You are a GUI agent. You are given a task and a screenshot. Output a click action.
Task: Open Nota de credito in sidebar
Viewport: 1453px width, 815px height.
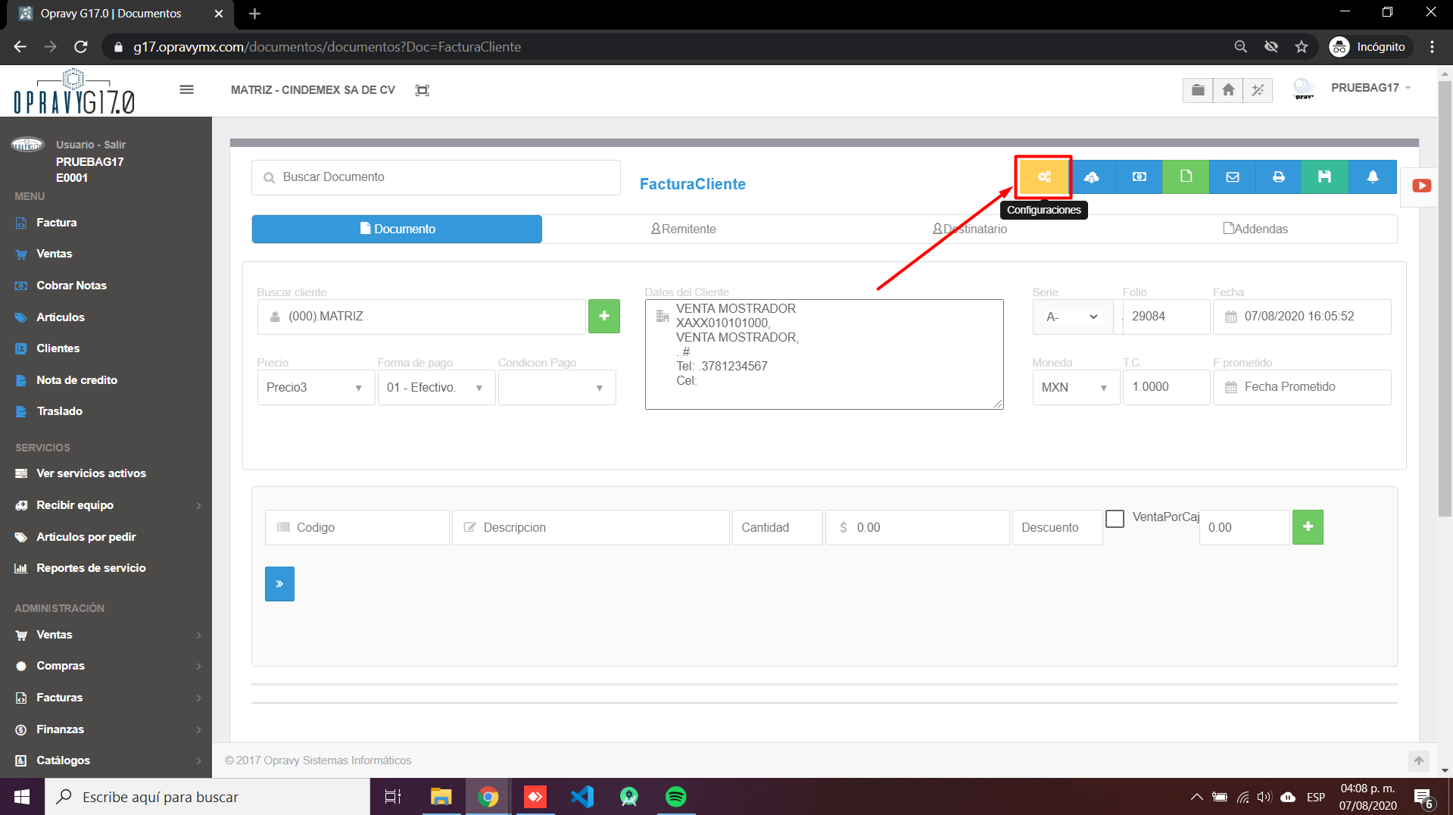(76, 380)
